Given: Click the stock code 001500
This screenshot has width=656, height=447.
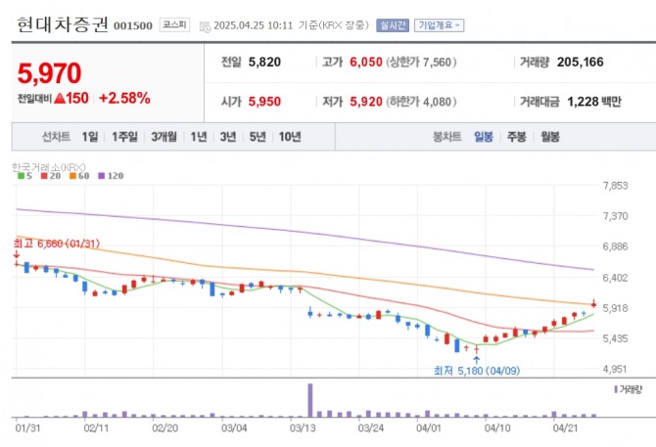Looking at the screenshot, I should coord(133,25).
